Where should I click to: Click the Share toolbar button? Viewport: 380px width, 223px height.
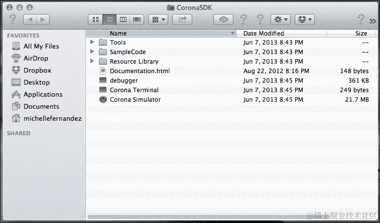(x=182, y=20)
